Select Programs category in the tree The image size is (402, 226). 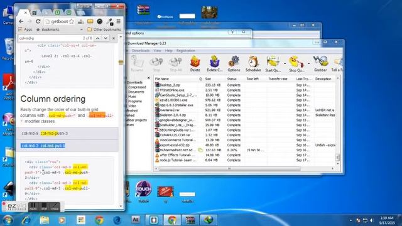[x=135, y=101]
